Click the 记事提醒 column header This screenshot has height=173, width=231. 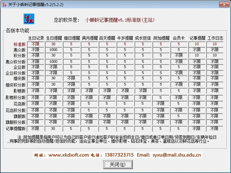(x=197, y=38)
